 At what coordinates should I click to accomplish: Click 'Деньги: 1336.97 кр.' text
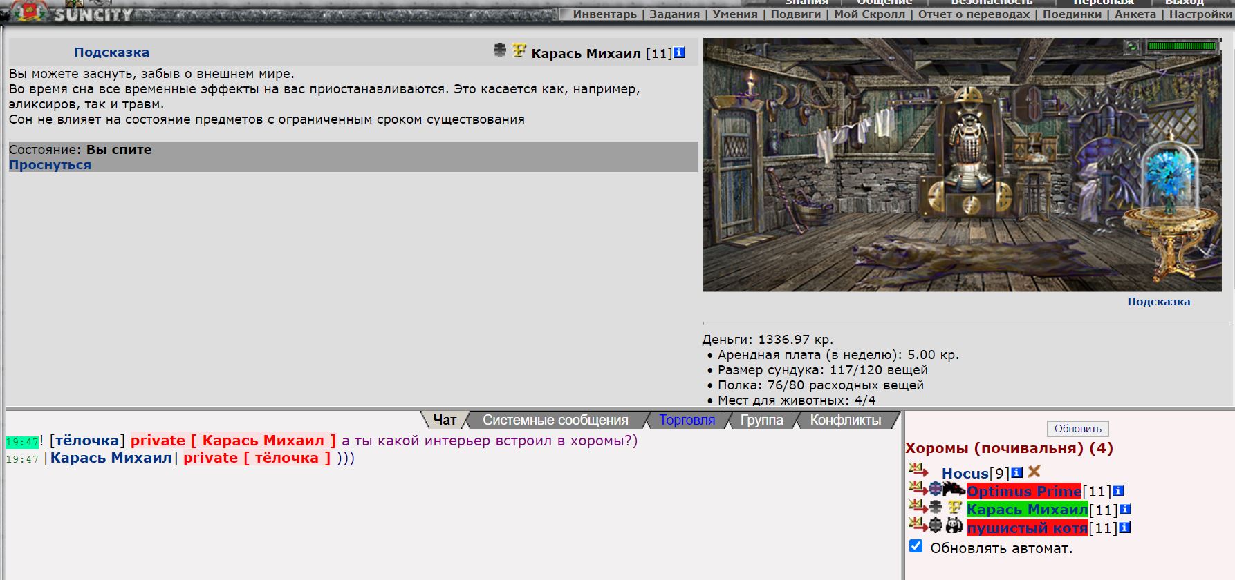[x=768, y=340]
